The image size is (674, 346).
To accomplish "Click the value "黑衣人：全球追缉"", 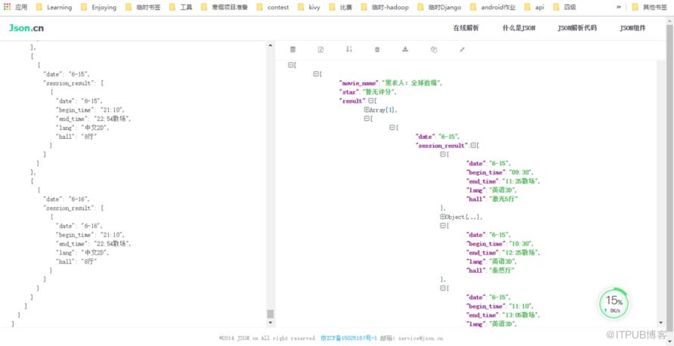I will (411, 83).
